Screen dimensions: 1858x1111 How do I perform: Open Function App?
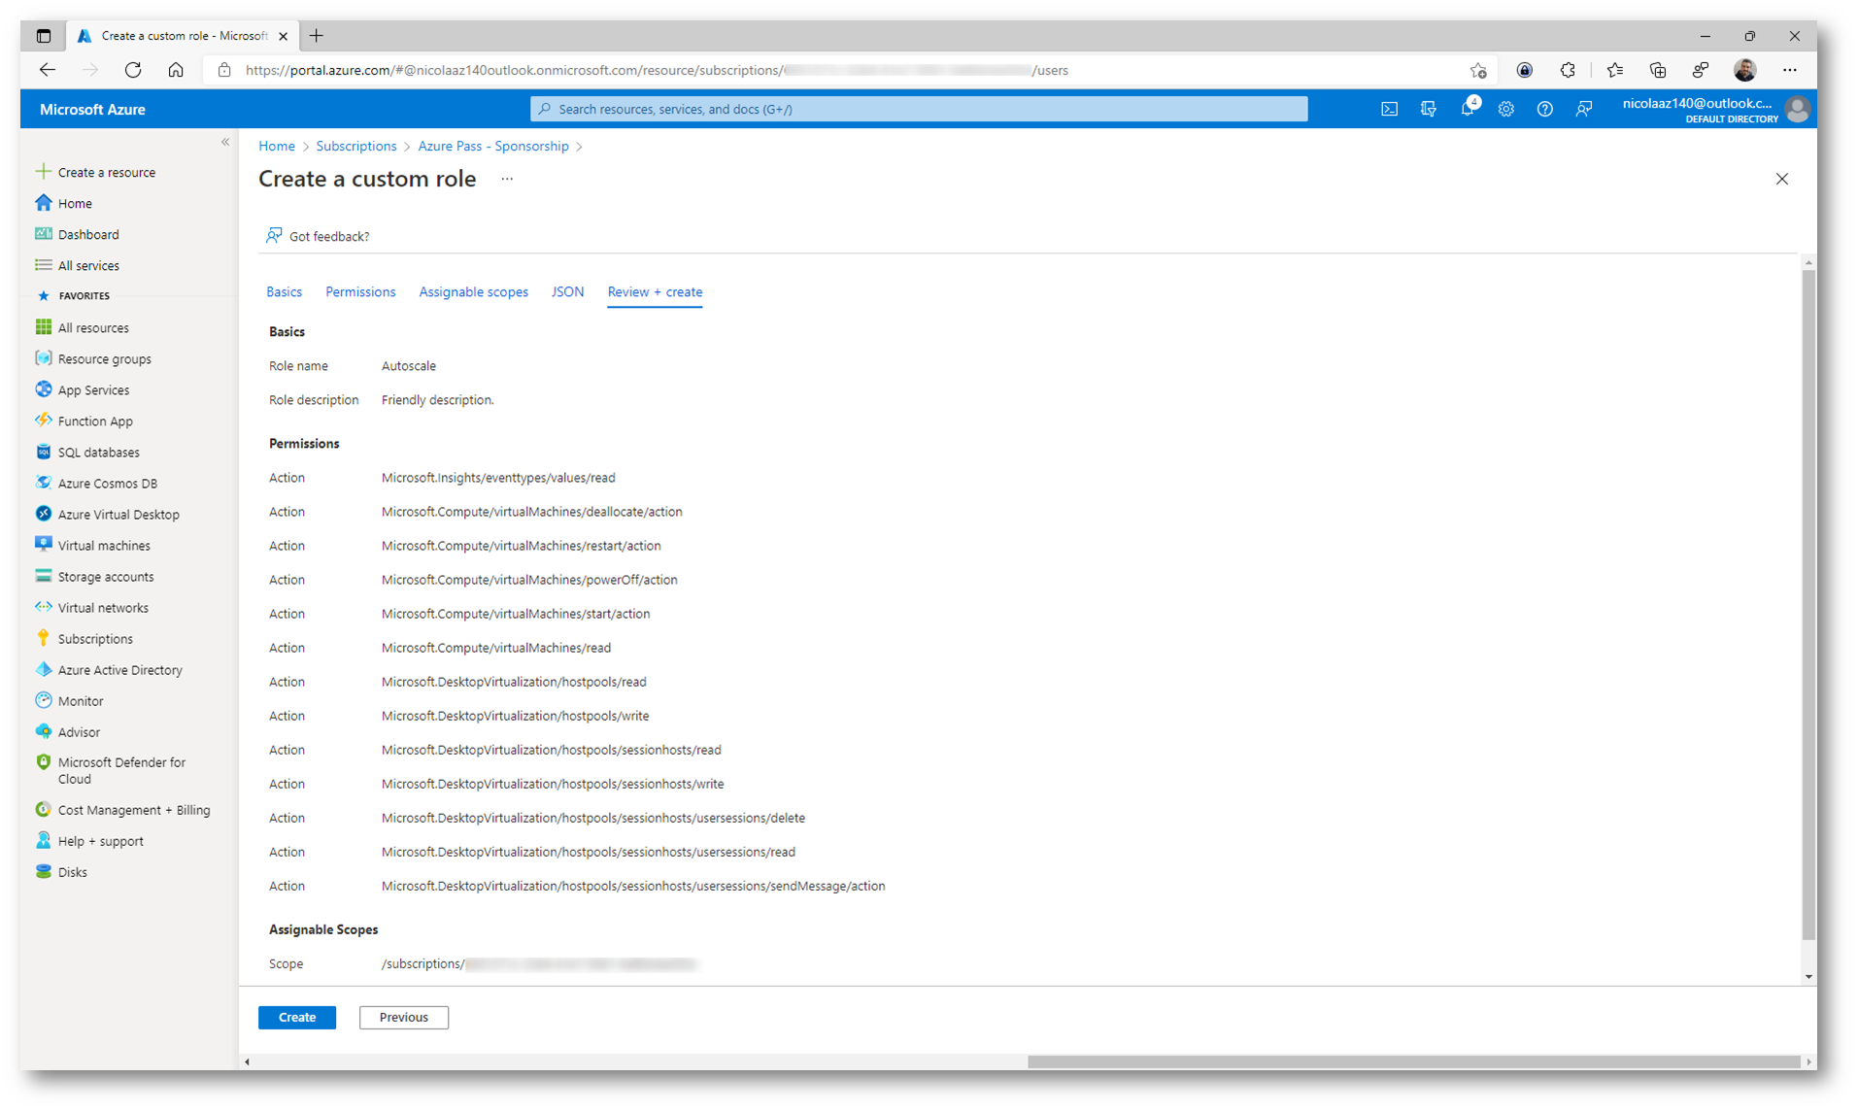coord(94,421)
